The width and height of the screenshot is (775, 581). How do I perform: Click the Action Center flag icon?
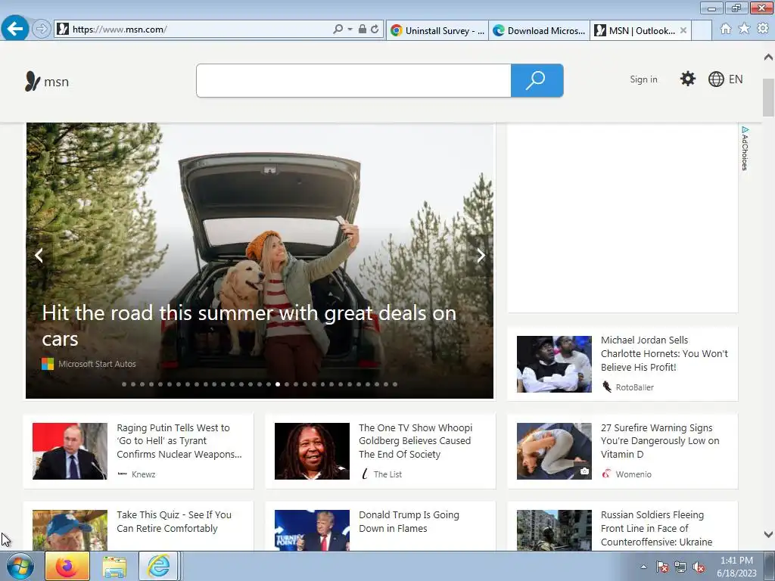click(662, 567)
